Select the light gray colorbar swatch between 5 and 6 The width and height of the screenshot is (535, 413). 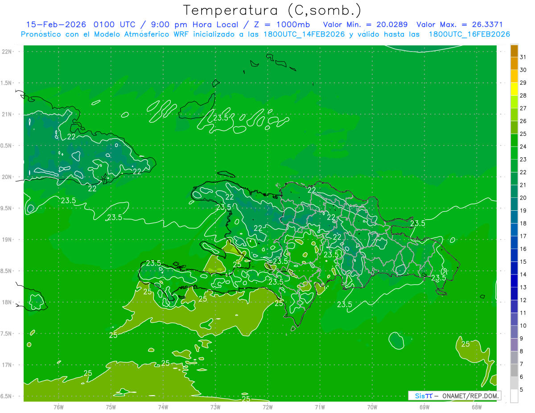(x=514, y=383)
